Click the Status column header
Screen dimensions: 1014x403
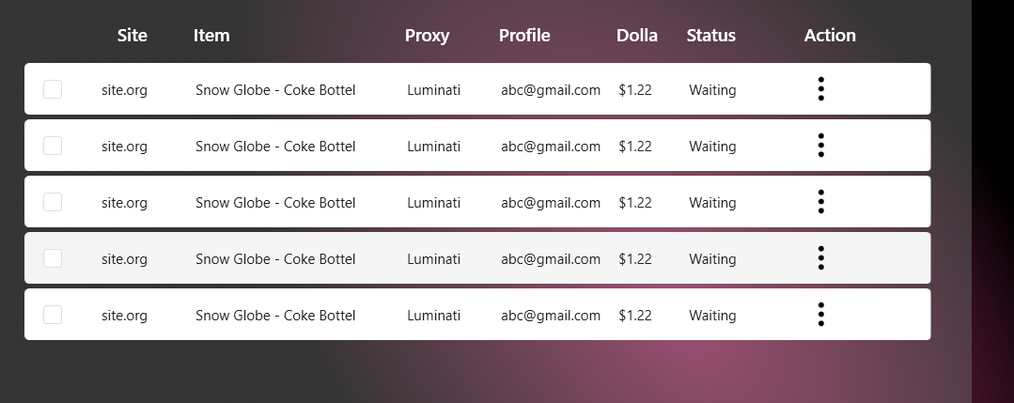pos(711,36)
